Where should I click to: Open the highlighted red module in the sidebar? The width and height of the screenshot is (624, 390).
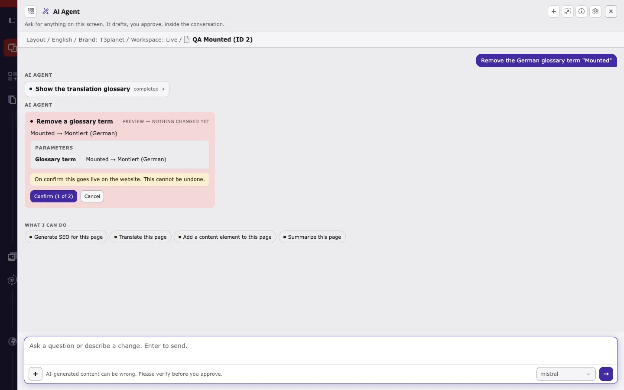tap(11, 48)
